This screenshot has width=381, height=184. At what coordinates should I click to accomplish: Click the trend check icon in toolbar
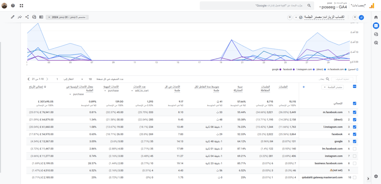34,17
